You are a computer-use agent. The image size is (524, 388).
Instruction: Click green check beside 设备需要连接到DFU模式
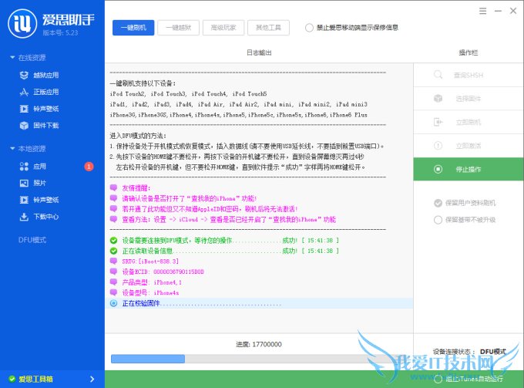113,240
